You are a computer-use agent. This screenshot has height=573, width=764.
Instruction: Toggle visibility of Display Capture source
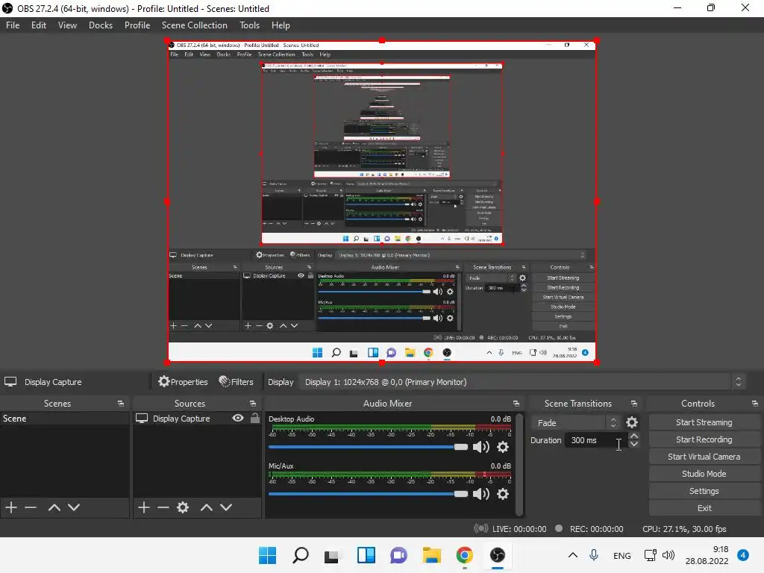click(x=238, y=418)
